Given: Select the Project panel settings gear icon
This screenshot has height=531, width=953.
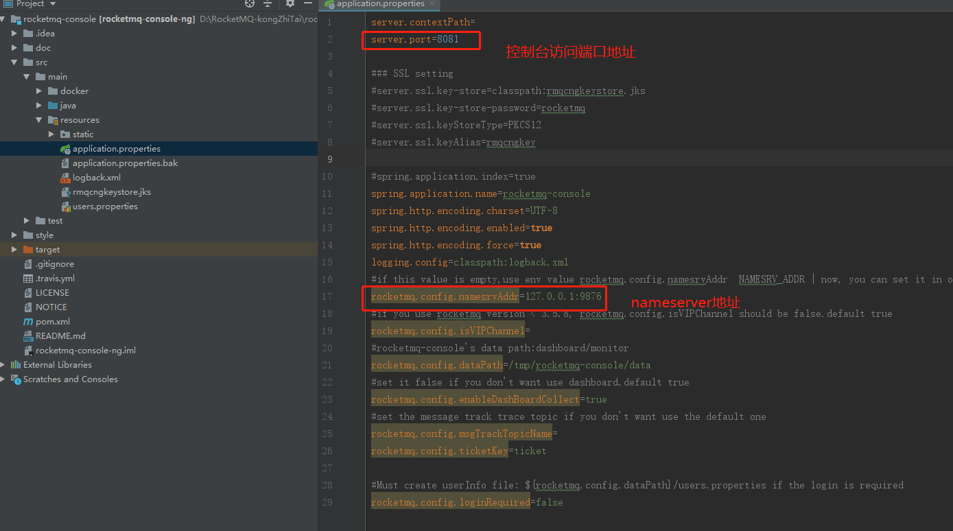Looking at the screenshot, I should point(290,4).
